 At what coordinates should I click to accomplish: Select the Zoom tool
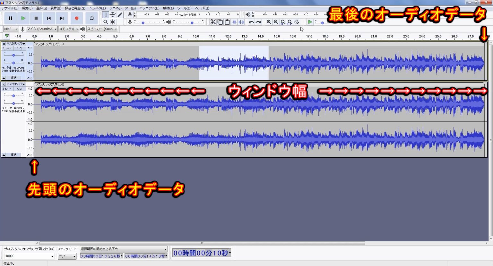(106, 22)
